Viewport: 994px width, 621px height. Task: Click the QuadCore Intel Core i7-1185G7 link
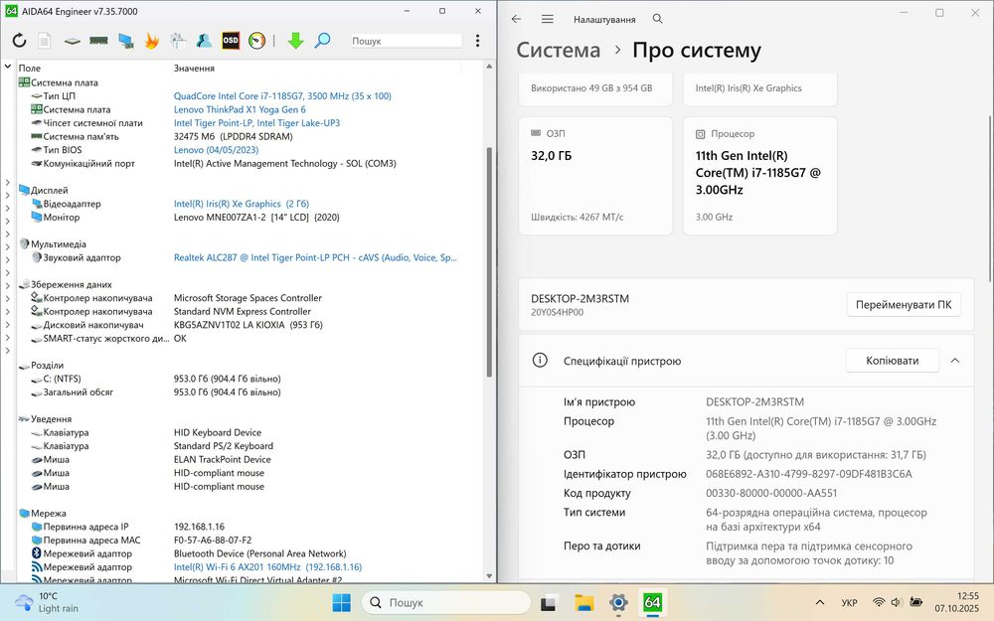coord(282,96)
